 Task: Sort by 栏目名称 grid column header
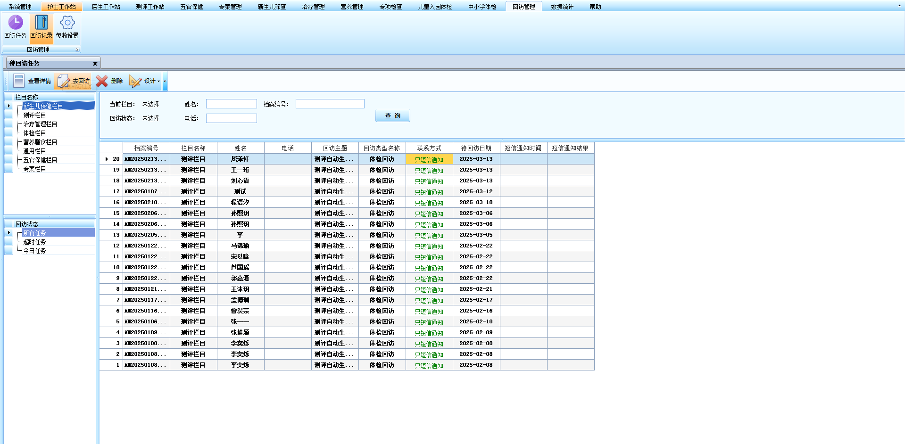[x=193, y=148]
